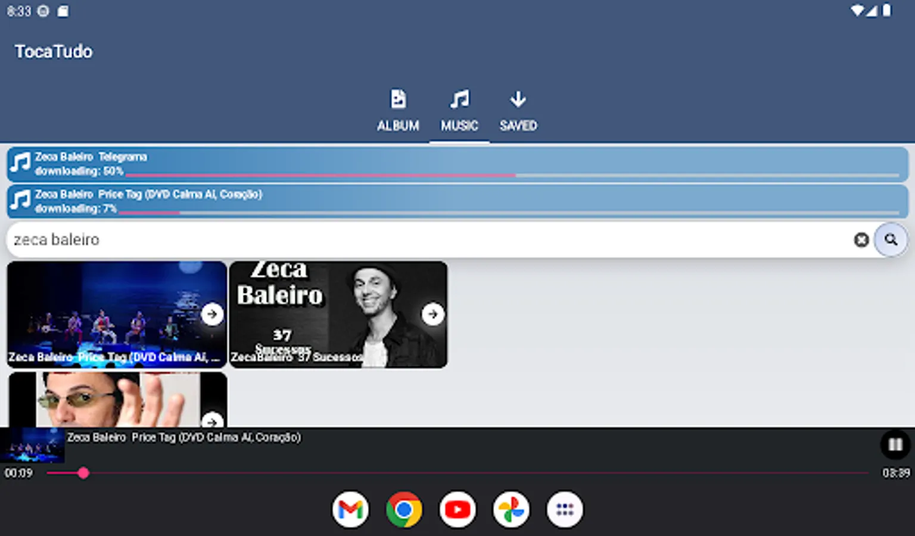The image size is (915, 536).
Task: Select the thumbnail of man with sunglasses
Action: [x=117, y=399]
